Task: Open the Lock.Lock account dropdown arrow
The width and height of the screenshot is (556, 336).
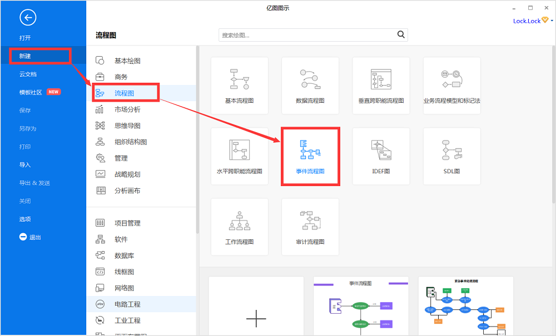Action: (552, 21)
